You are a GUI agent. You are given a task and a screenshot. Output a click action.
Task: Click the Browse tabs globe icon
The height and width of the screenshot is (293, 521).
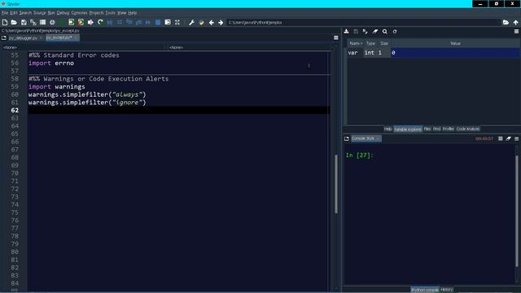click(52, 22)
